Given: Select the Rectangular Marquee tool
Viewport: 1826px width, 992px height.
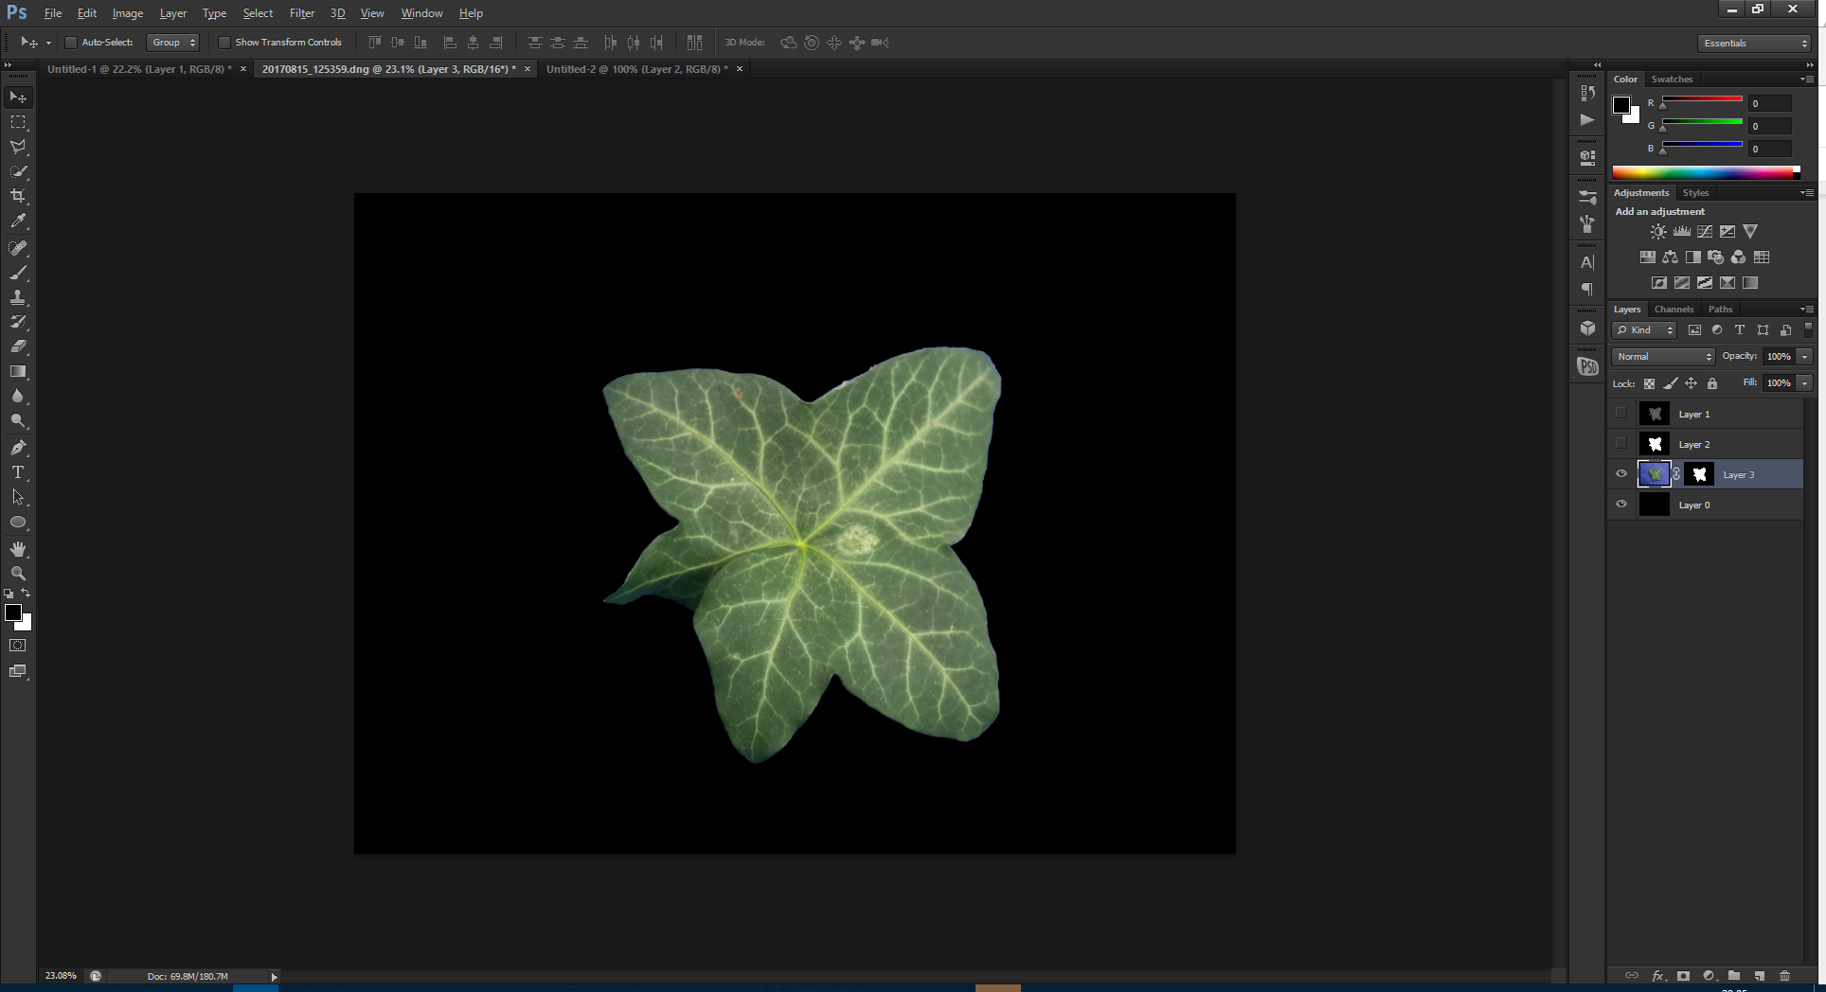Looking at the screenshot, I should [x=18, y=122].
